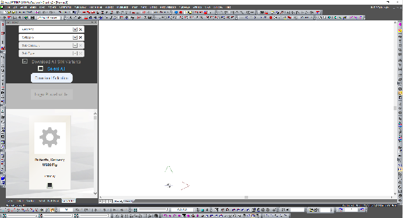Clear the Sub Category filter with its X
403x218 pixels.
[80, 45]
